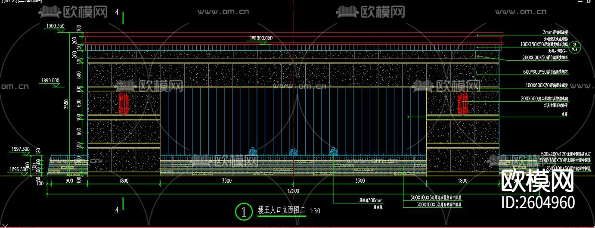
Task: Select the note 200X600X50厚自然面黄锈石
Action: 546,57
